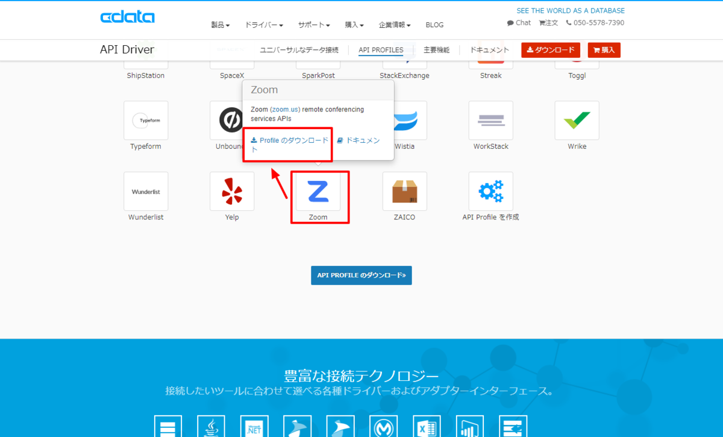This screenshot has height=437, width=723.
Task: Click the Chat link in header
Action: (x=519, y=23)
